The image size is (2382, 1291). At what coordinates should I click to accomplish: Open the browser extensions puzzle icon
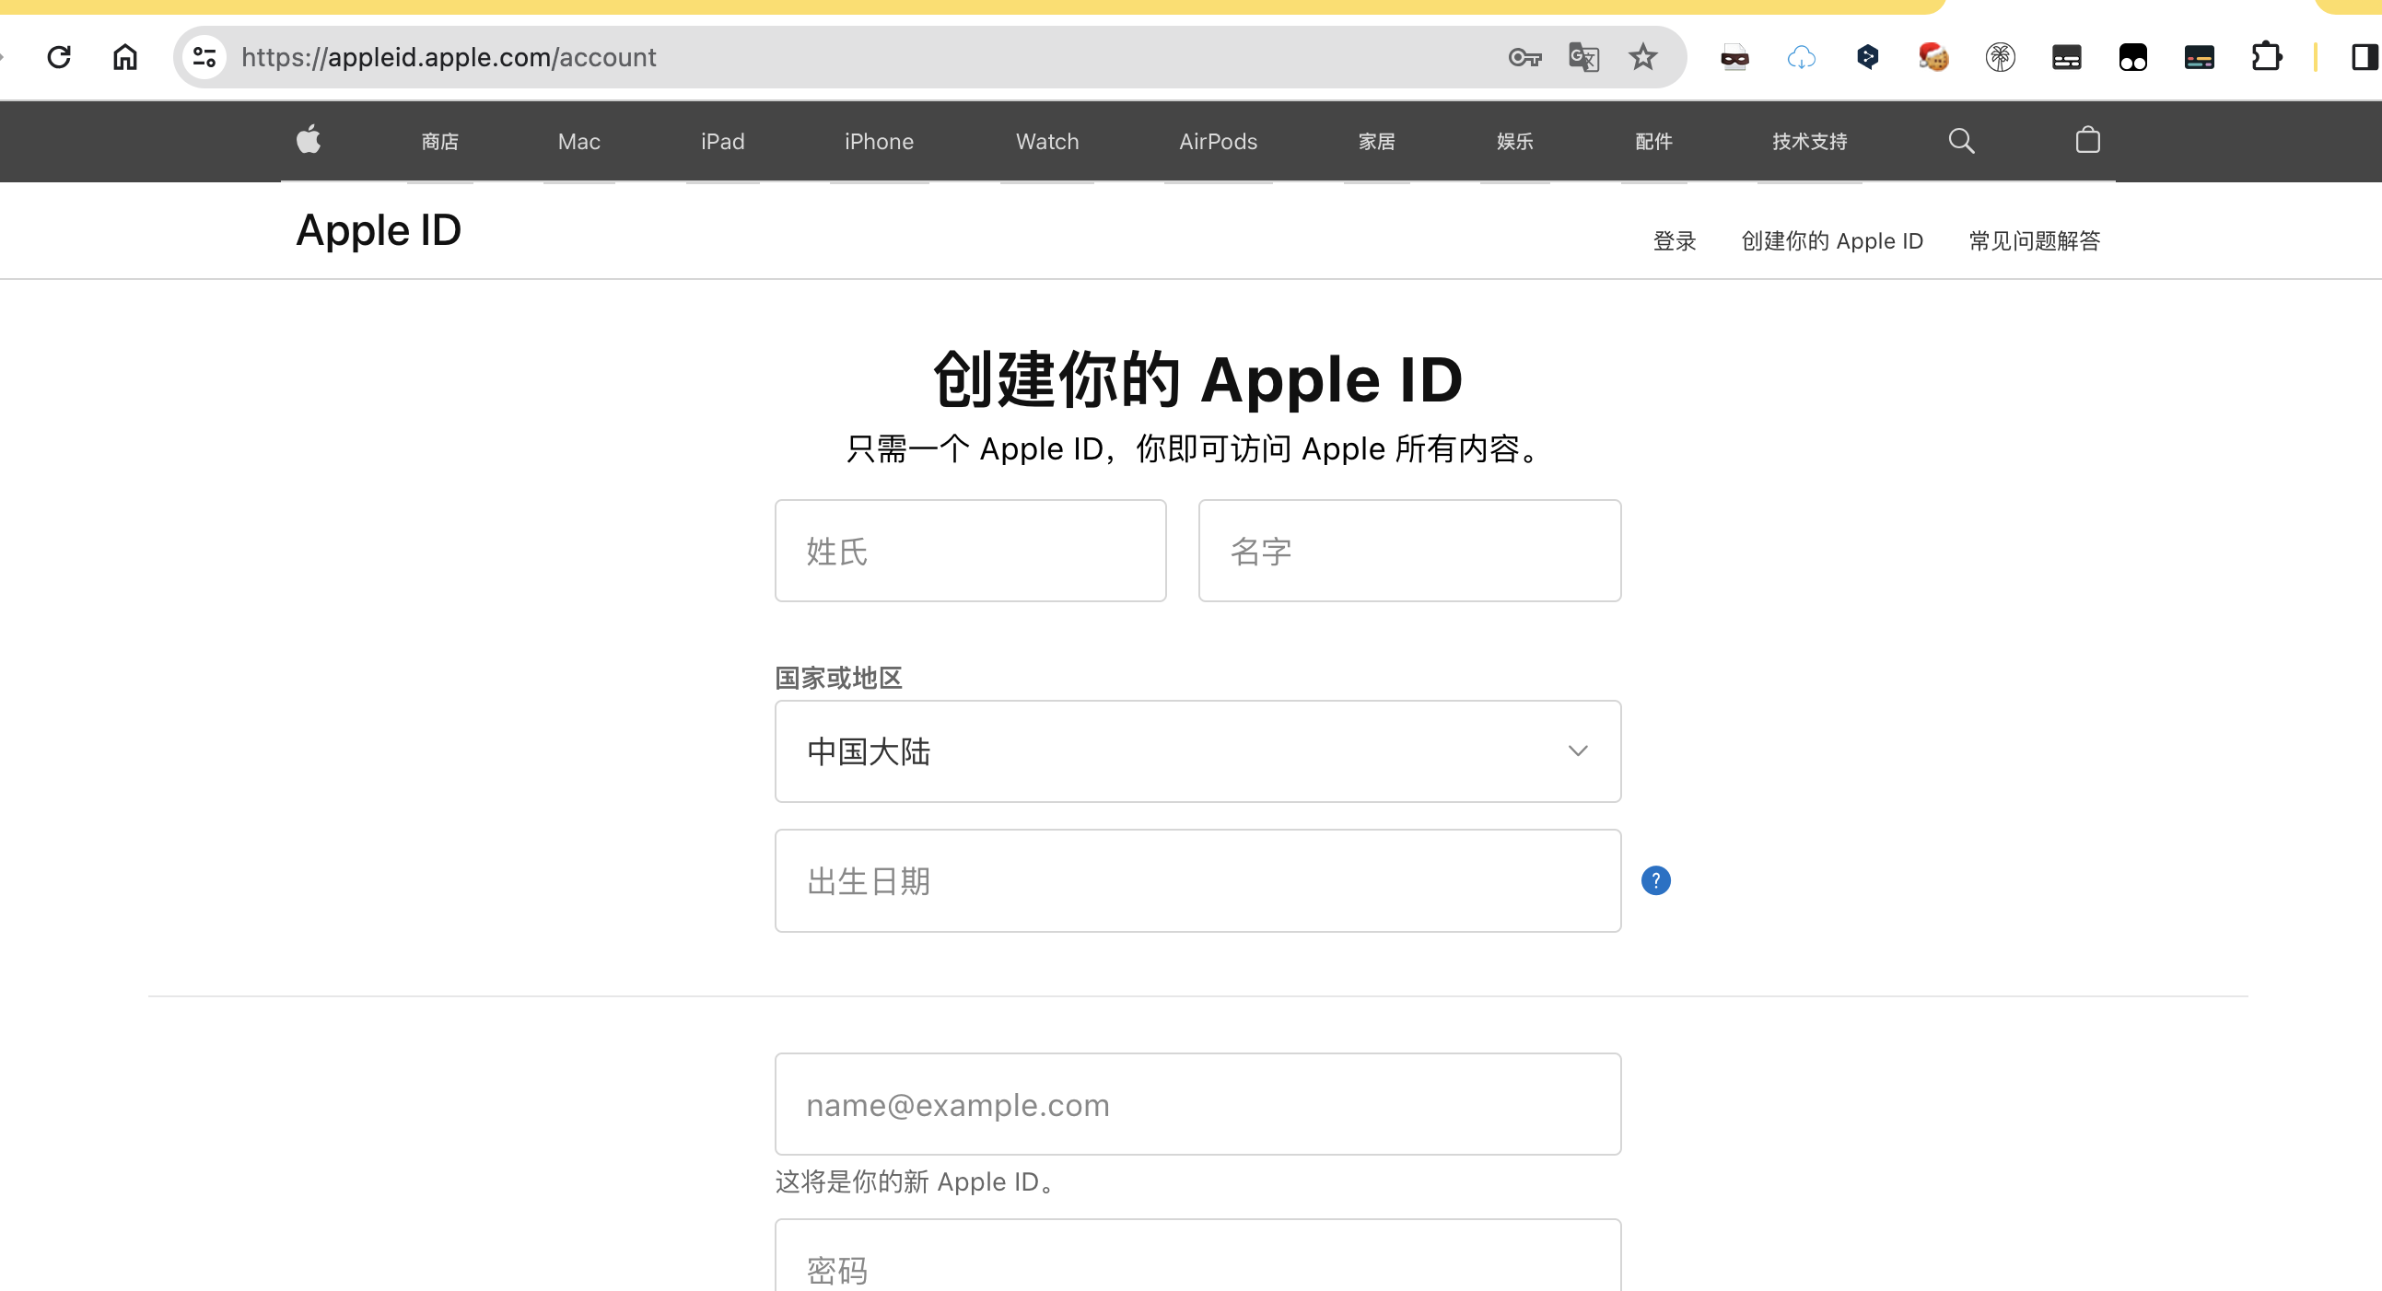2266,57
